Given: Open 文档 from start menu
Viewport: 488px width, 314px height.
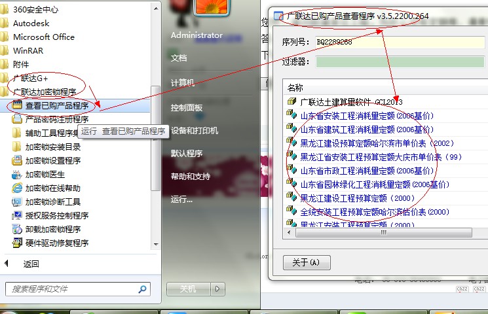Looking at the screenshot, I should click(x=179, y=58).
